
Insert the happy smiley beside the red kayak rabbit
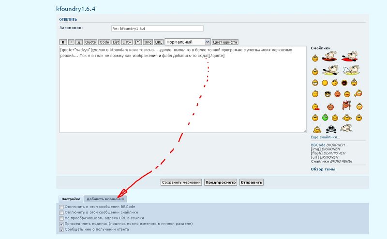315,58
